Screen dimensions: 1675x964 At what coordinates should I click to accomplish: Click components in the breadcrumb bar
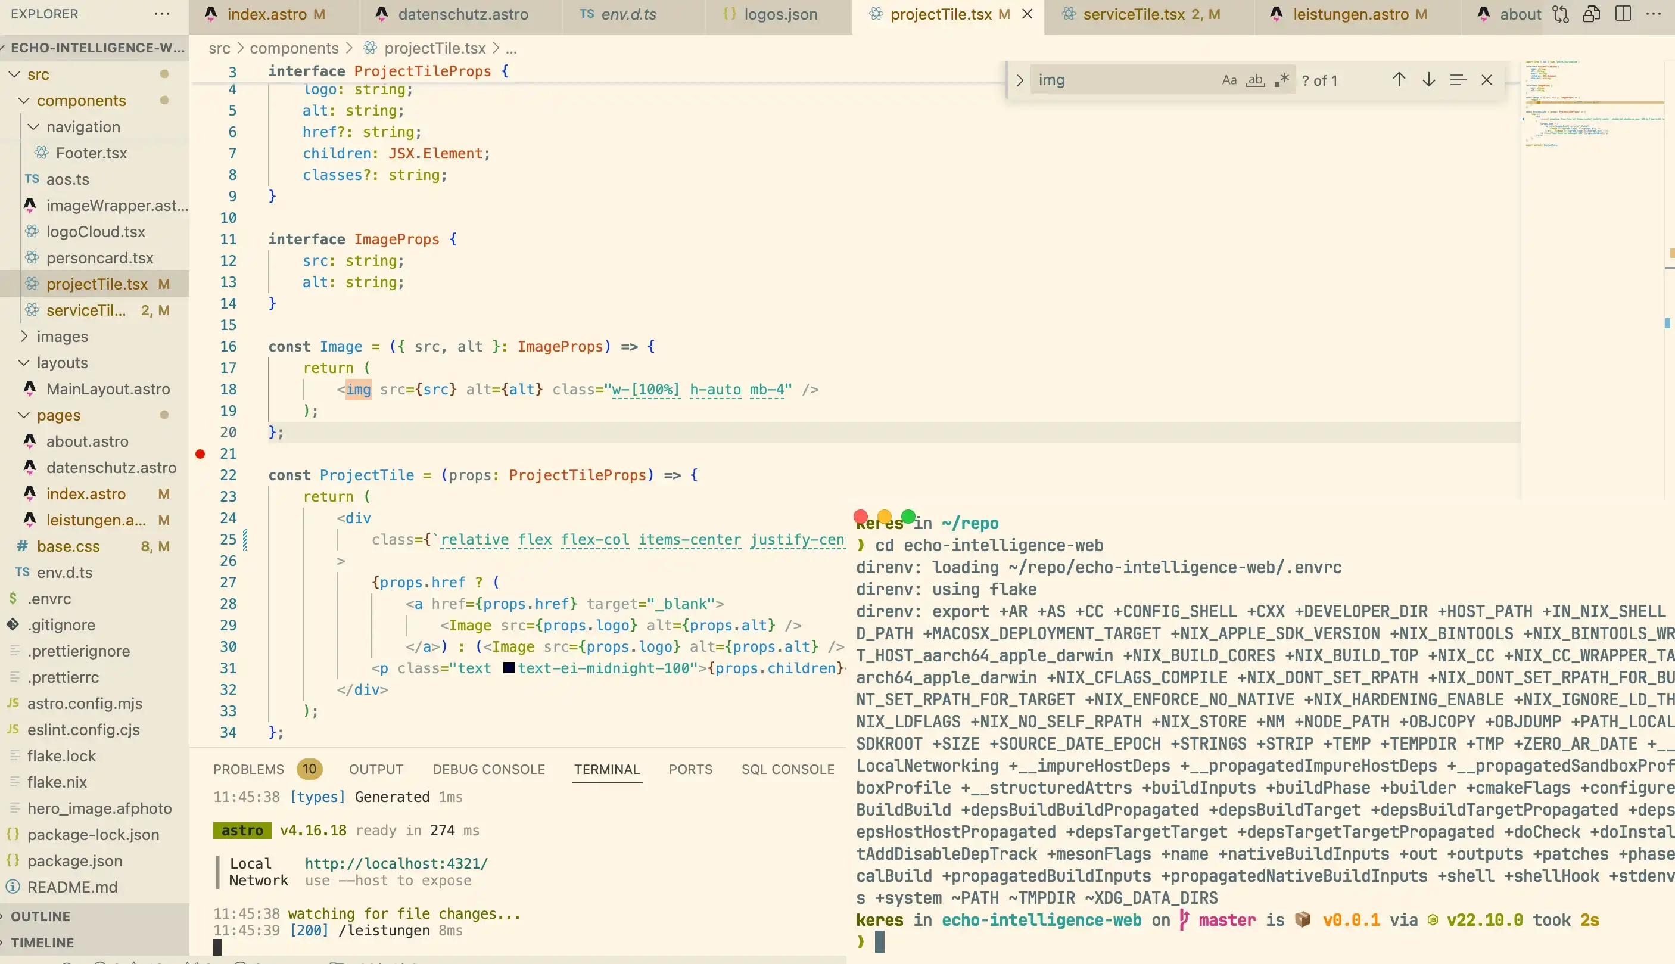[x=294, y=48]
